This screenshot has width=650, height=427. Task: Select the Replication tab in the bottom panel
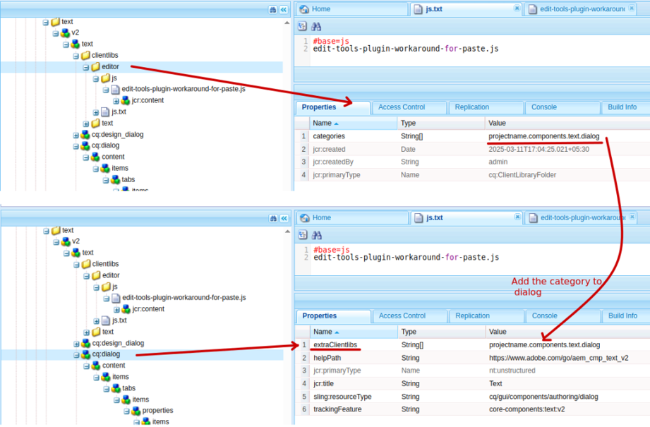[x=472, y=316]
